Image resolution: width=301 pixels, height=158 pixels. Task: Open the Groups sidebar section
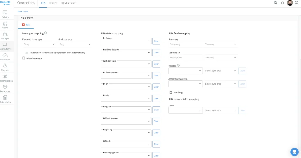click(x=5, y=36)
